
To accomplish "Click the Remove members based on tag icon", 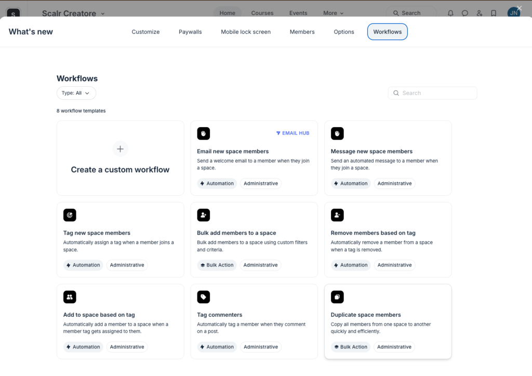I will pos(337,215).
